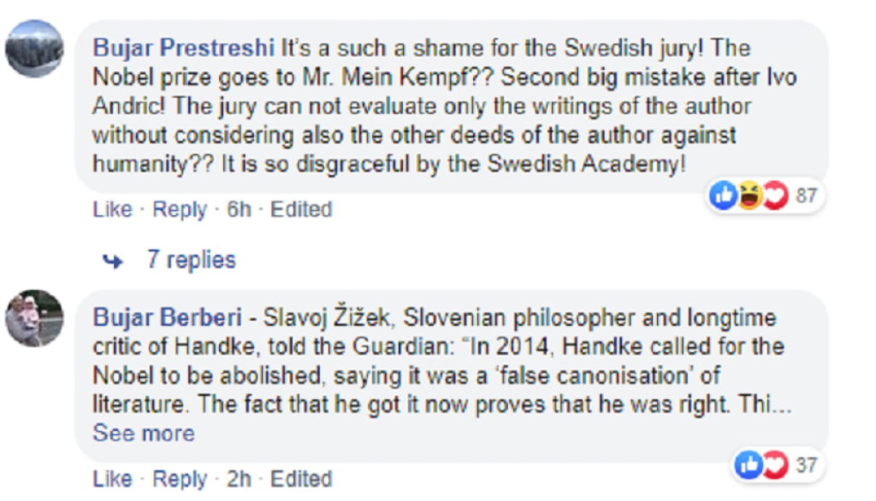Click the curved arrow icon before 7 replies
The image size is (876, 501).
click(x=113, y=260)
